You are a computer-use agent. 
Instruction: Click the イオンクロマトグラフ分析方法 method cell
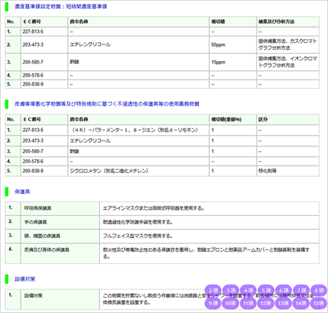click(x=288, y=62)
